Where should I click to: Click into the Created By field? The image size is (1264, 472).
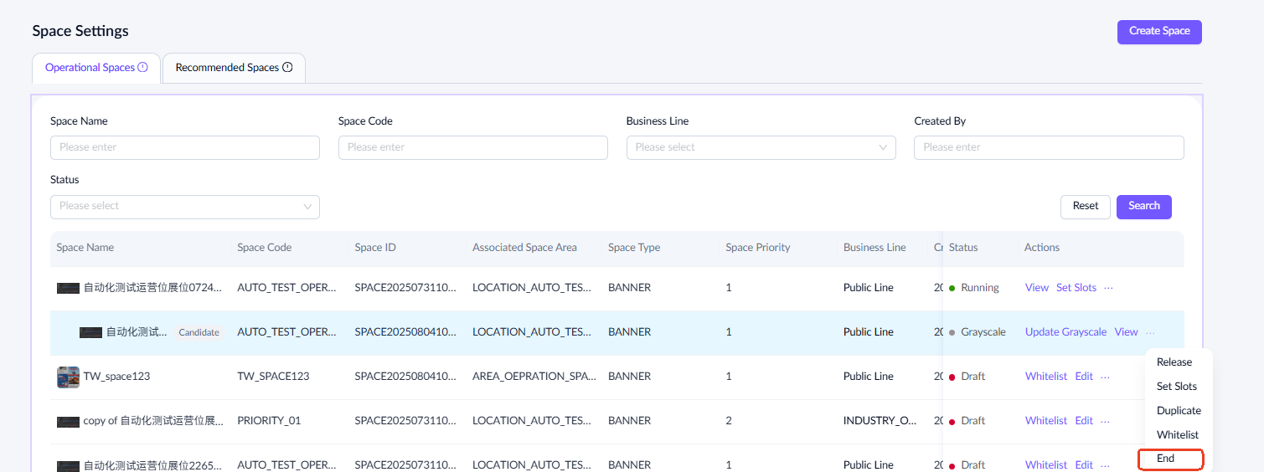[1048, 147]
